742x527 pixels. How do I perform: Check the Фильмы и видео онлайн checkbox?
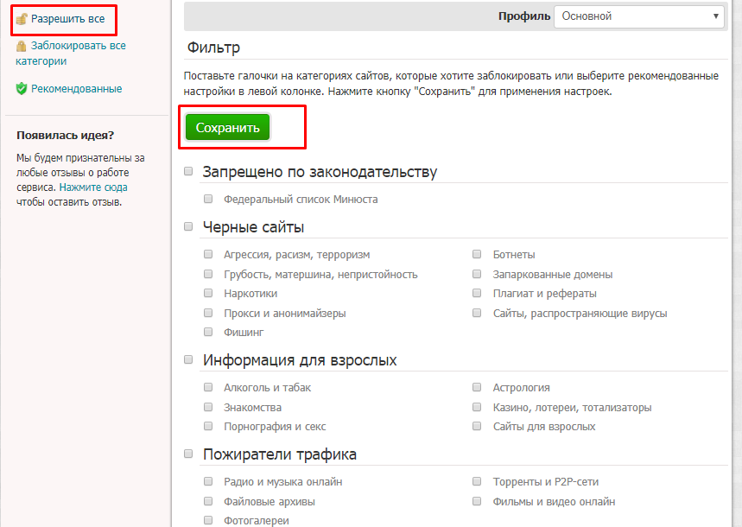(477, 501)
